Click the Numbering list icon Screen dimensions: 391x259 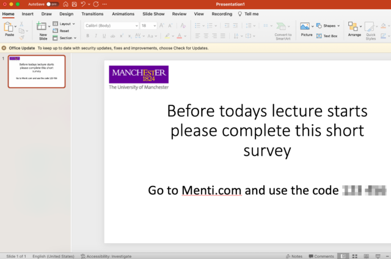point(210,26)
